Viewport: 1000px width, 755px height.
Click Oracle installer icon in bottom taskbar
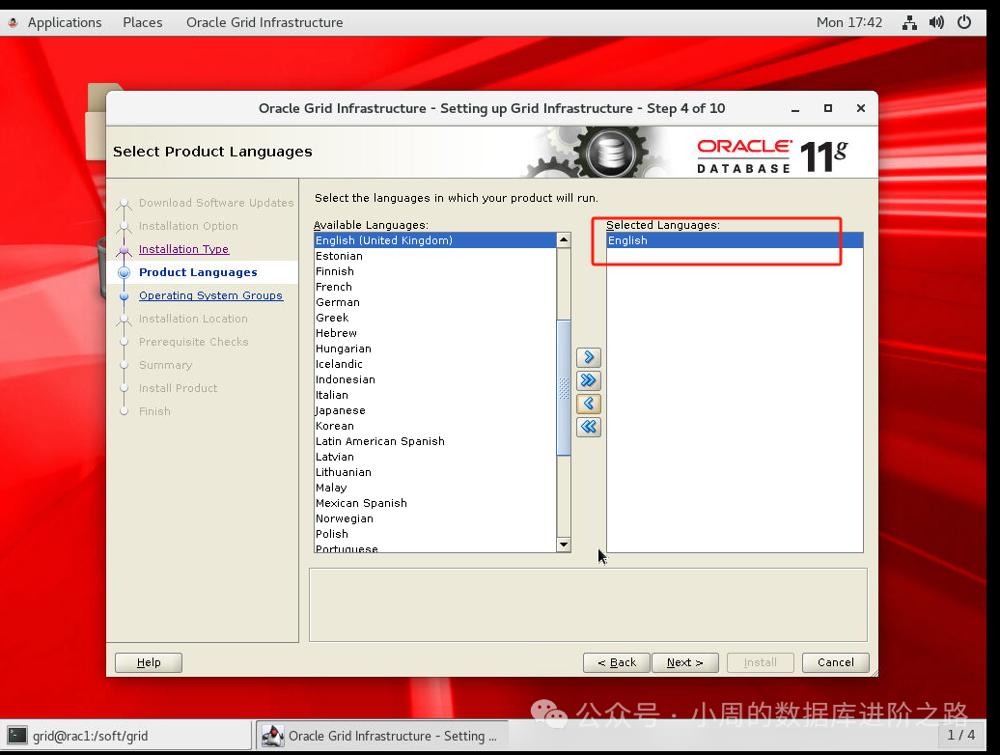coord(273,736)
